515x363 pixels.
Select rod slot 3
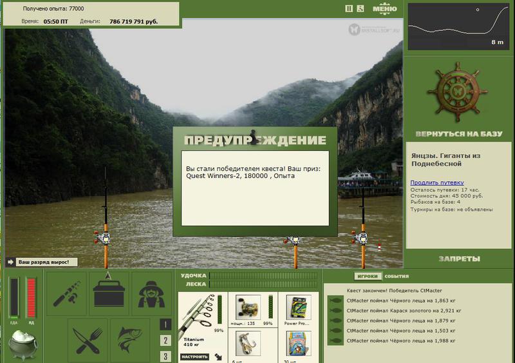[165, 356]
